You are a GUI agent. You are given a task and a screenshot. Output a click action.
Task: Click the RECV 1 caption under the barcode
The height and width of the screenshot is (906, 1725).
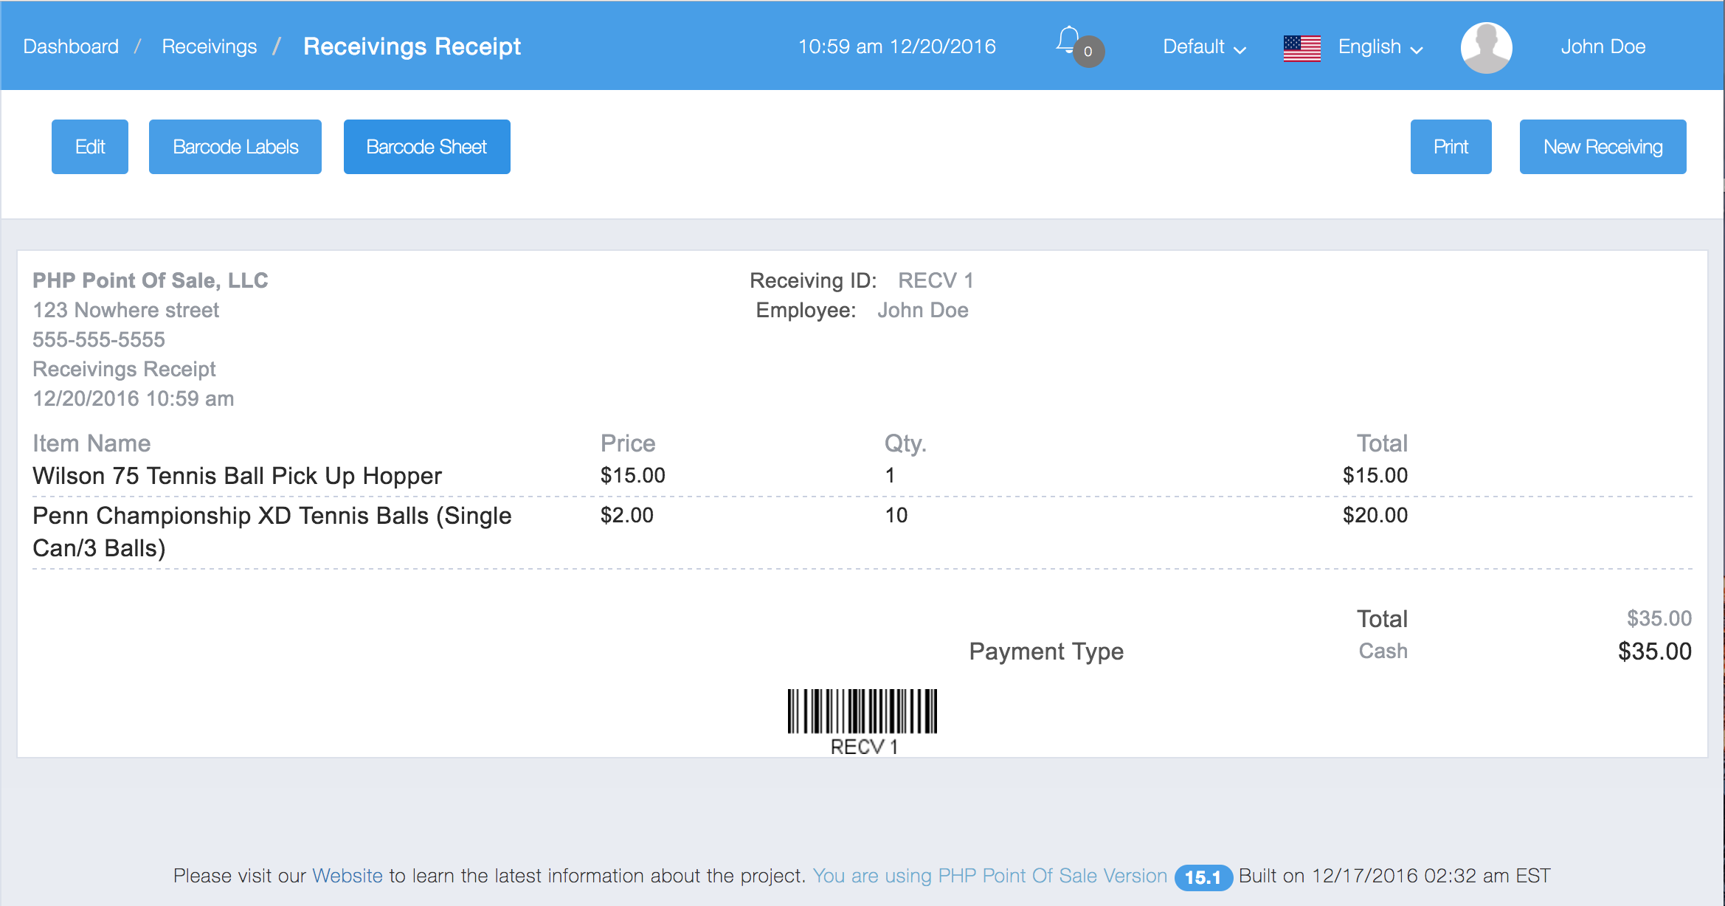pyautogui.click(x=864, y=747)
